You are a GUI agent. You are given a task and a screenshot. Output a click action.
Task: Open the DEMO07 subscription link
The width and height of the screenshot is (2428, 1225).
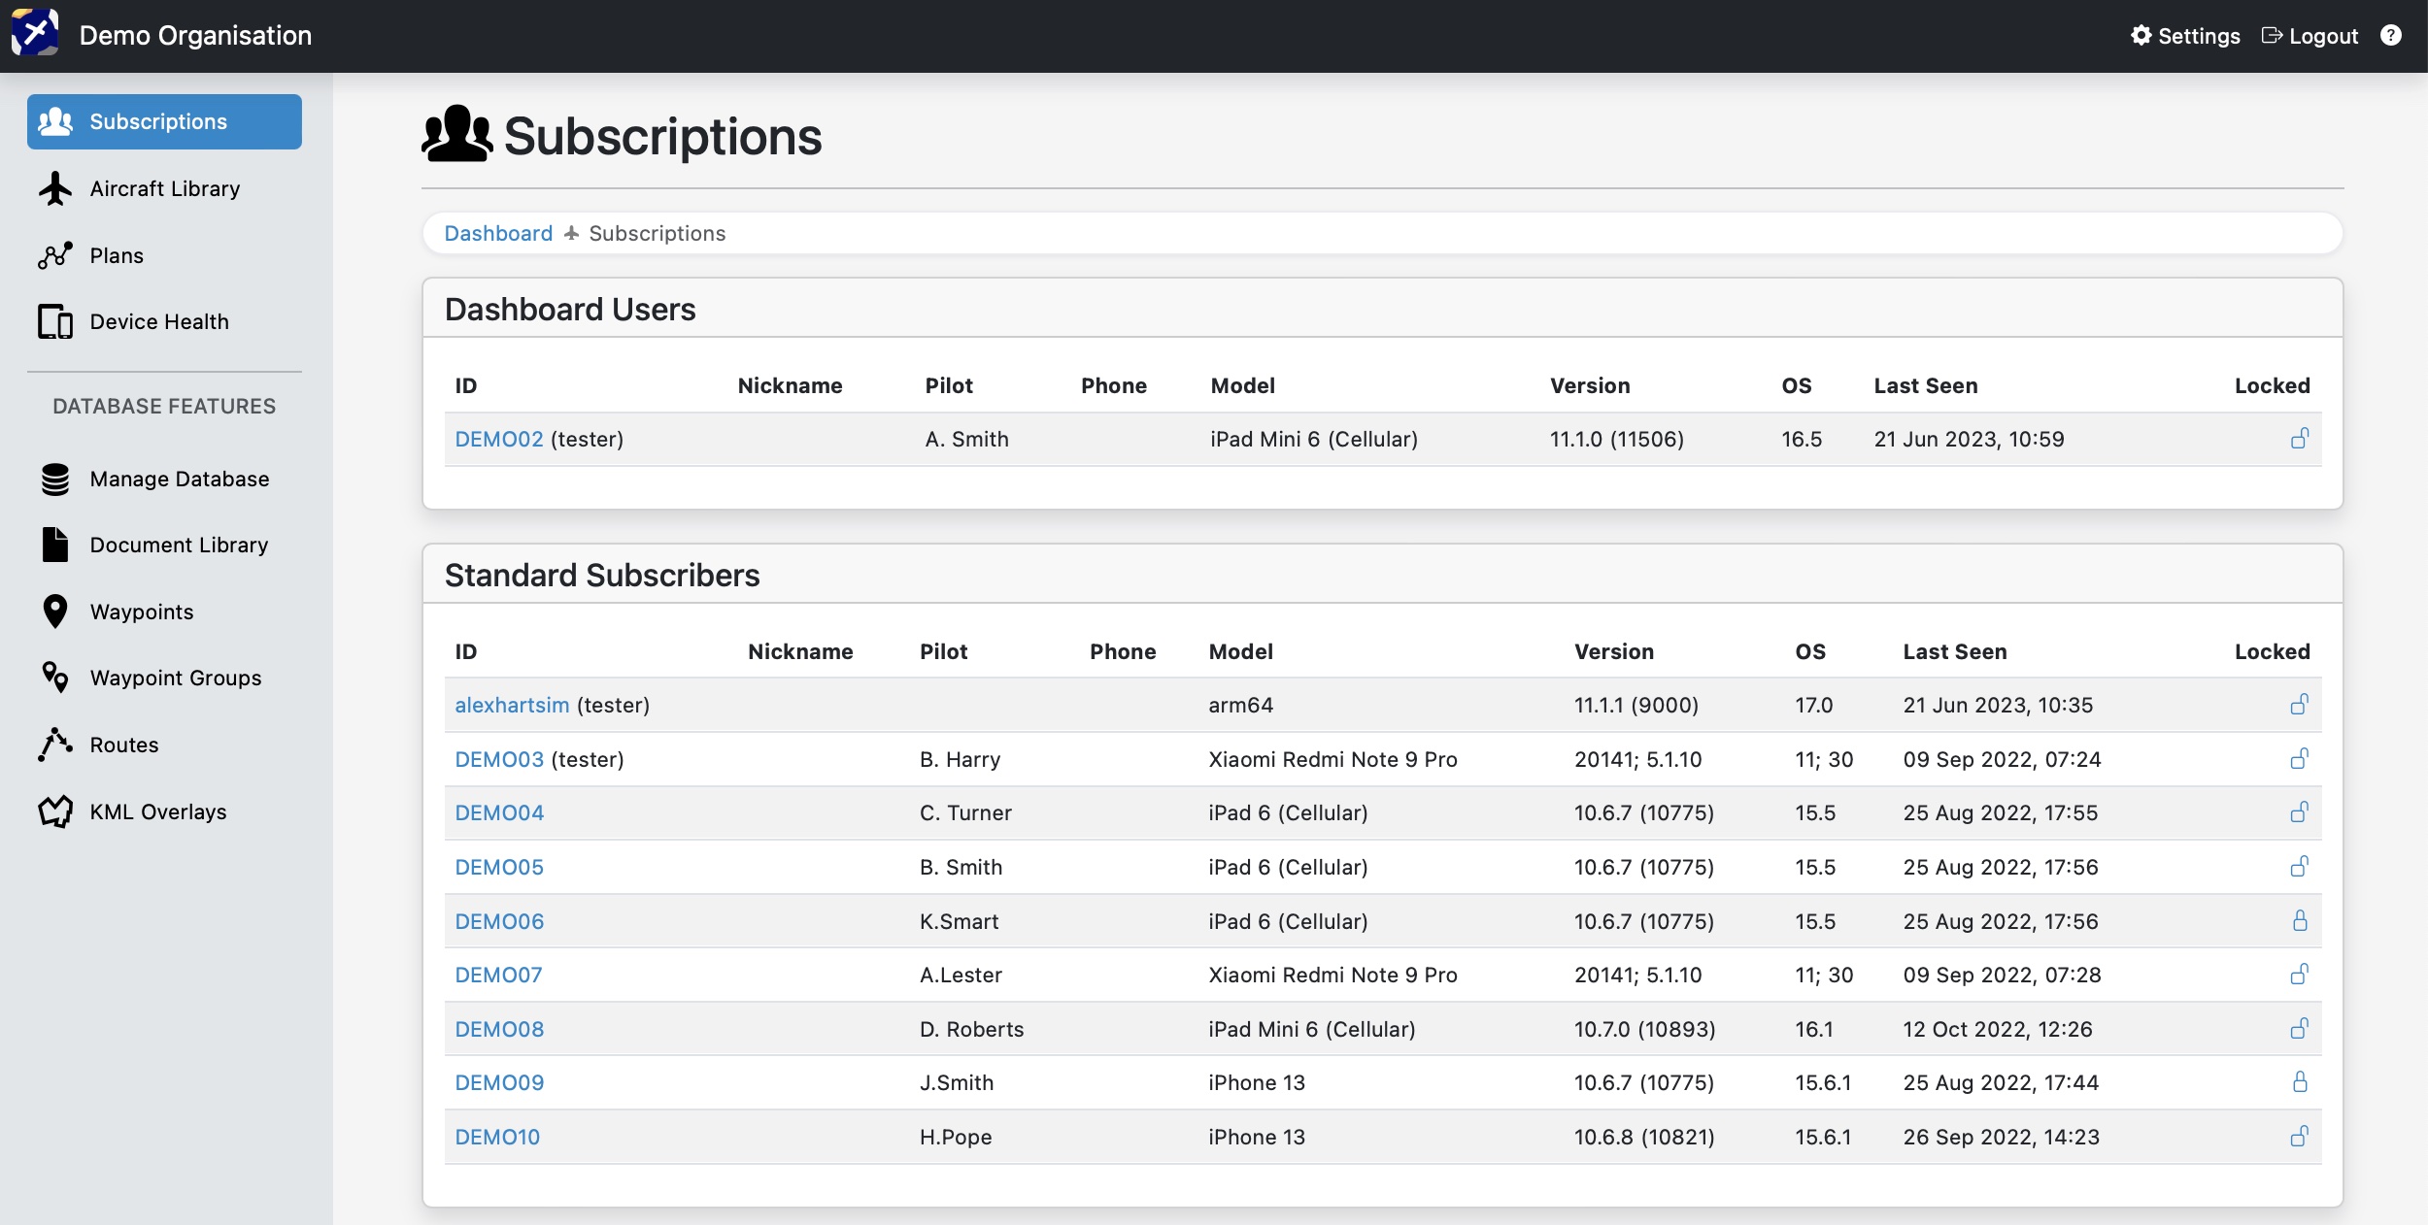pyautogui.click(x=498, y=975)
